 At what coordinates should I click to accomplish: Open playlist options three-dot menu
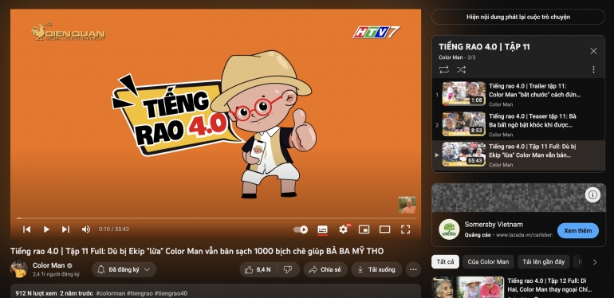point(593,69)
